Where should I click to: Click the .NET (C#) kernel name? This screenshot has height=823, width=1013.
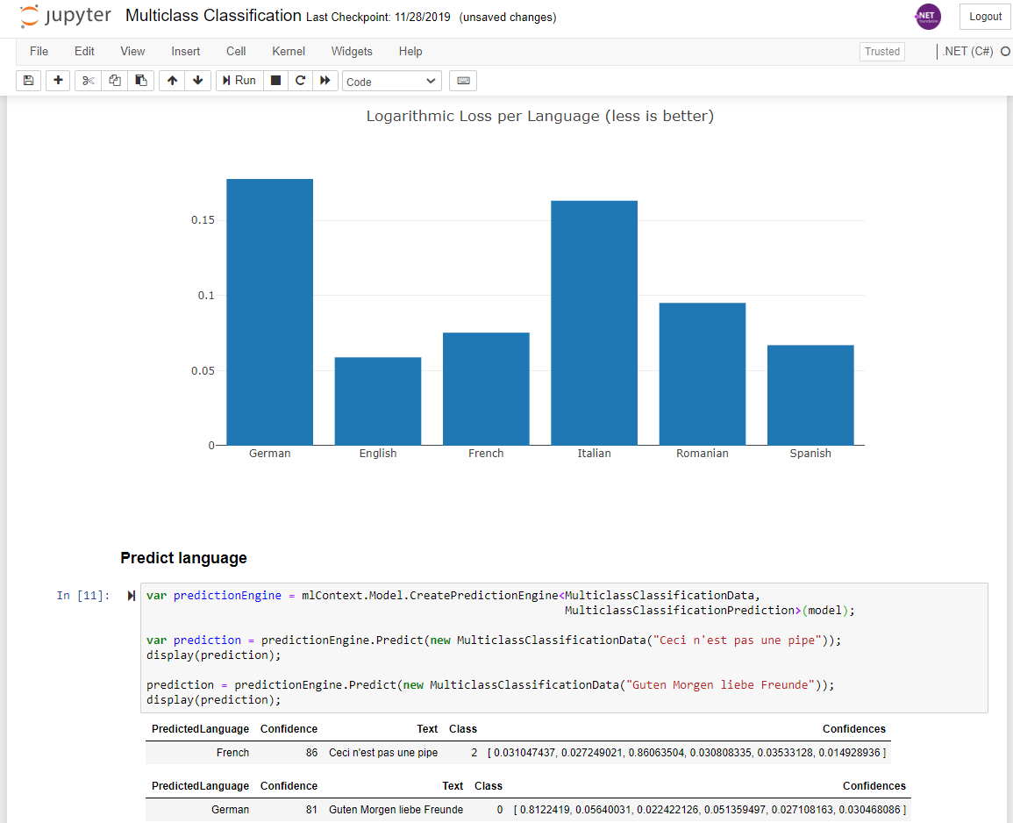coord(967,52)
